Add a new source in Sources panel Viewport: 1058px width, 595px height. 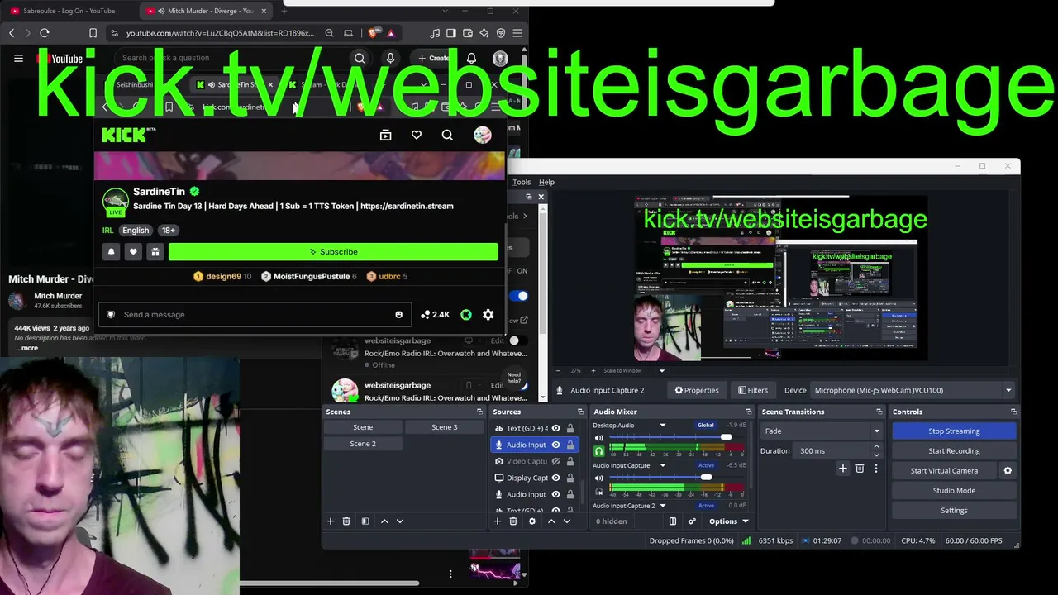498,521
